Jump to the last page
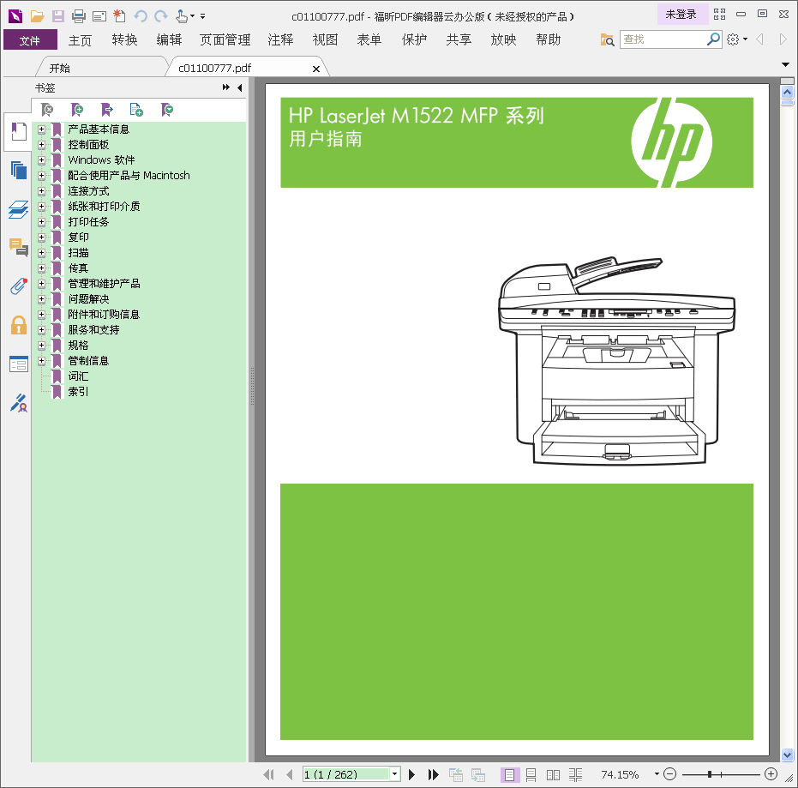Screen dimensions: 798x788 [x=433, y=775]
